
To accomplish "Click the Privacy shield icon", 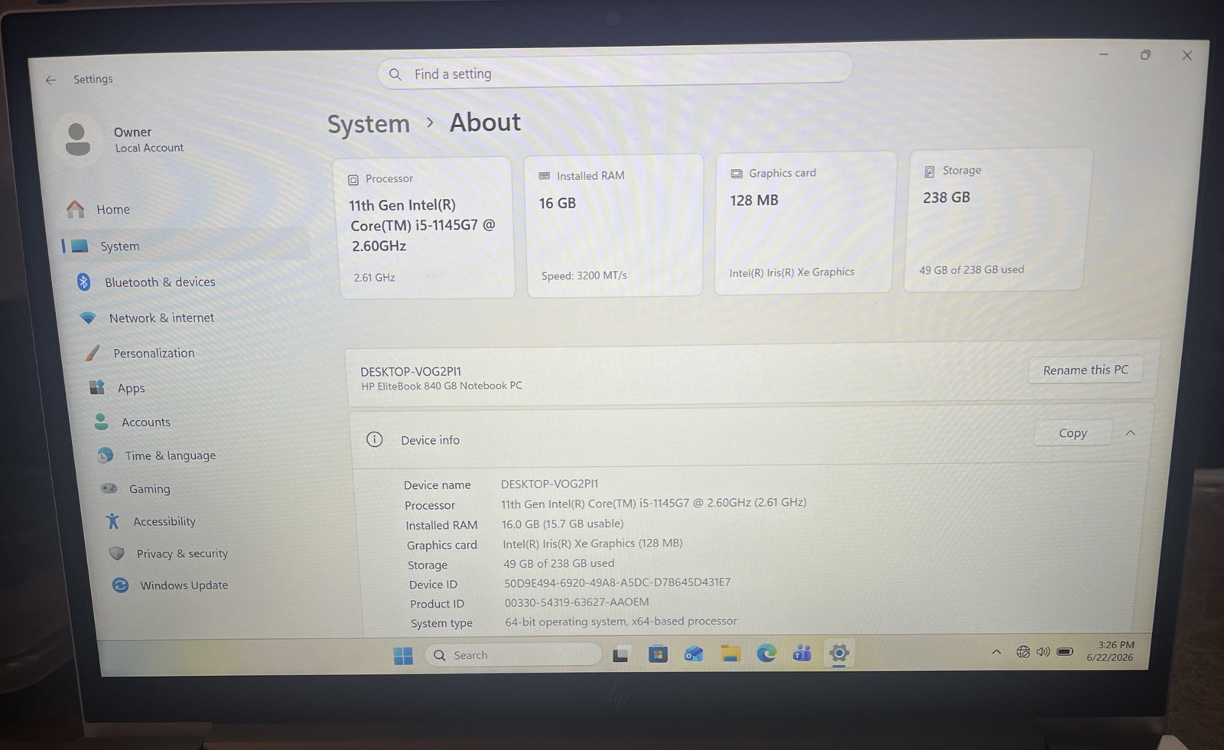I will [116, 553].
